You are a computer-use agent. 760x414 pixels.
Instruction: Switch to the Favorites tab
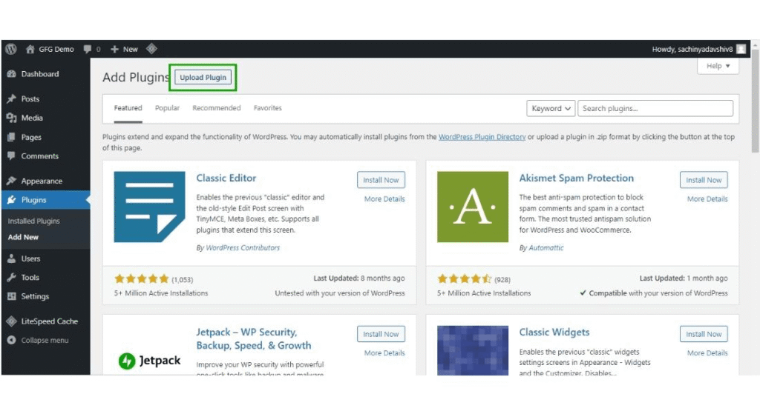[267, 108]
